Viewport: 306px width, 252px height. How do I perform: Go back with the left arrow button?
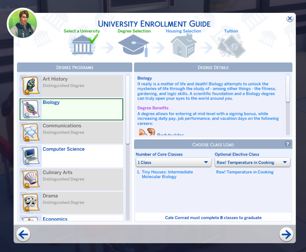pos(23,234)
